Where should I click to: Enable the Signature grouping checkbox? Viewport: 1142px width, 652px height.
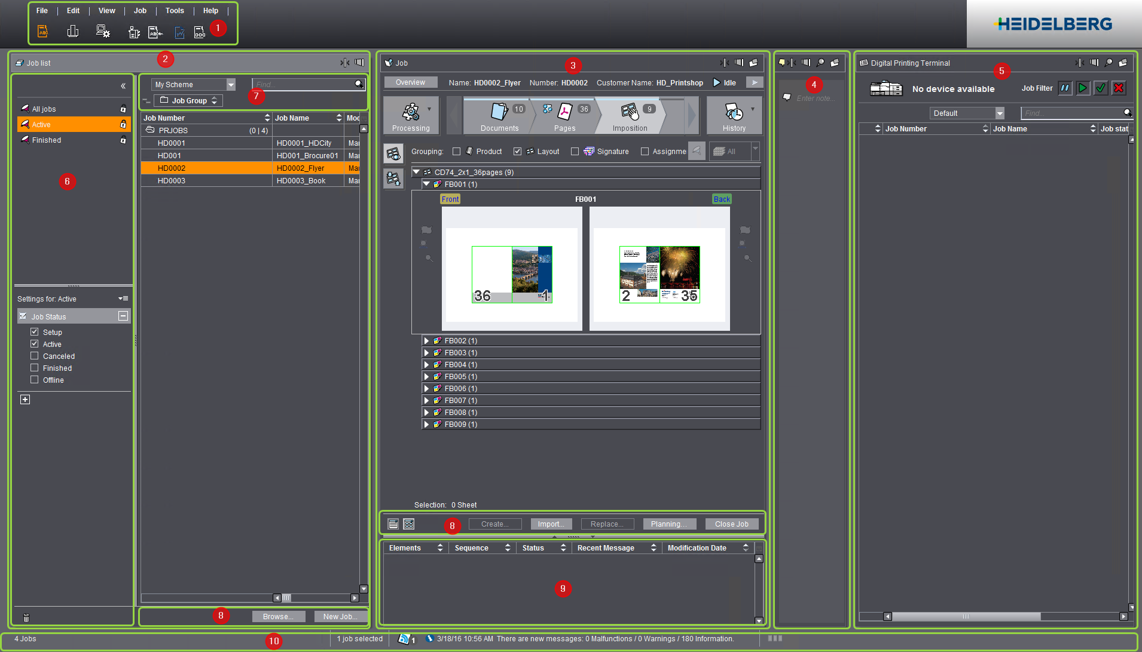(575, 152)
